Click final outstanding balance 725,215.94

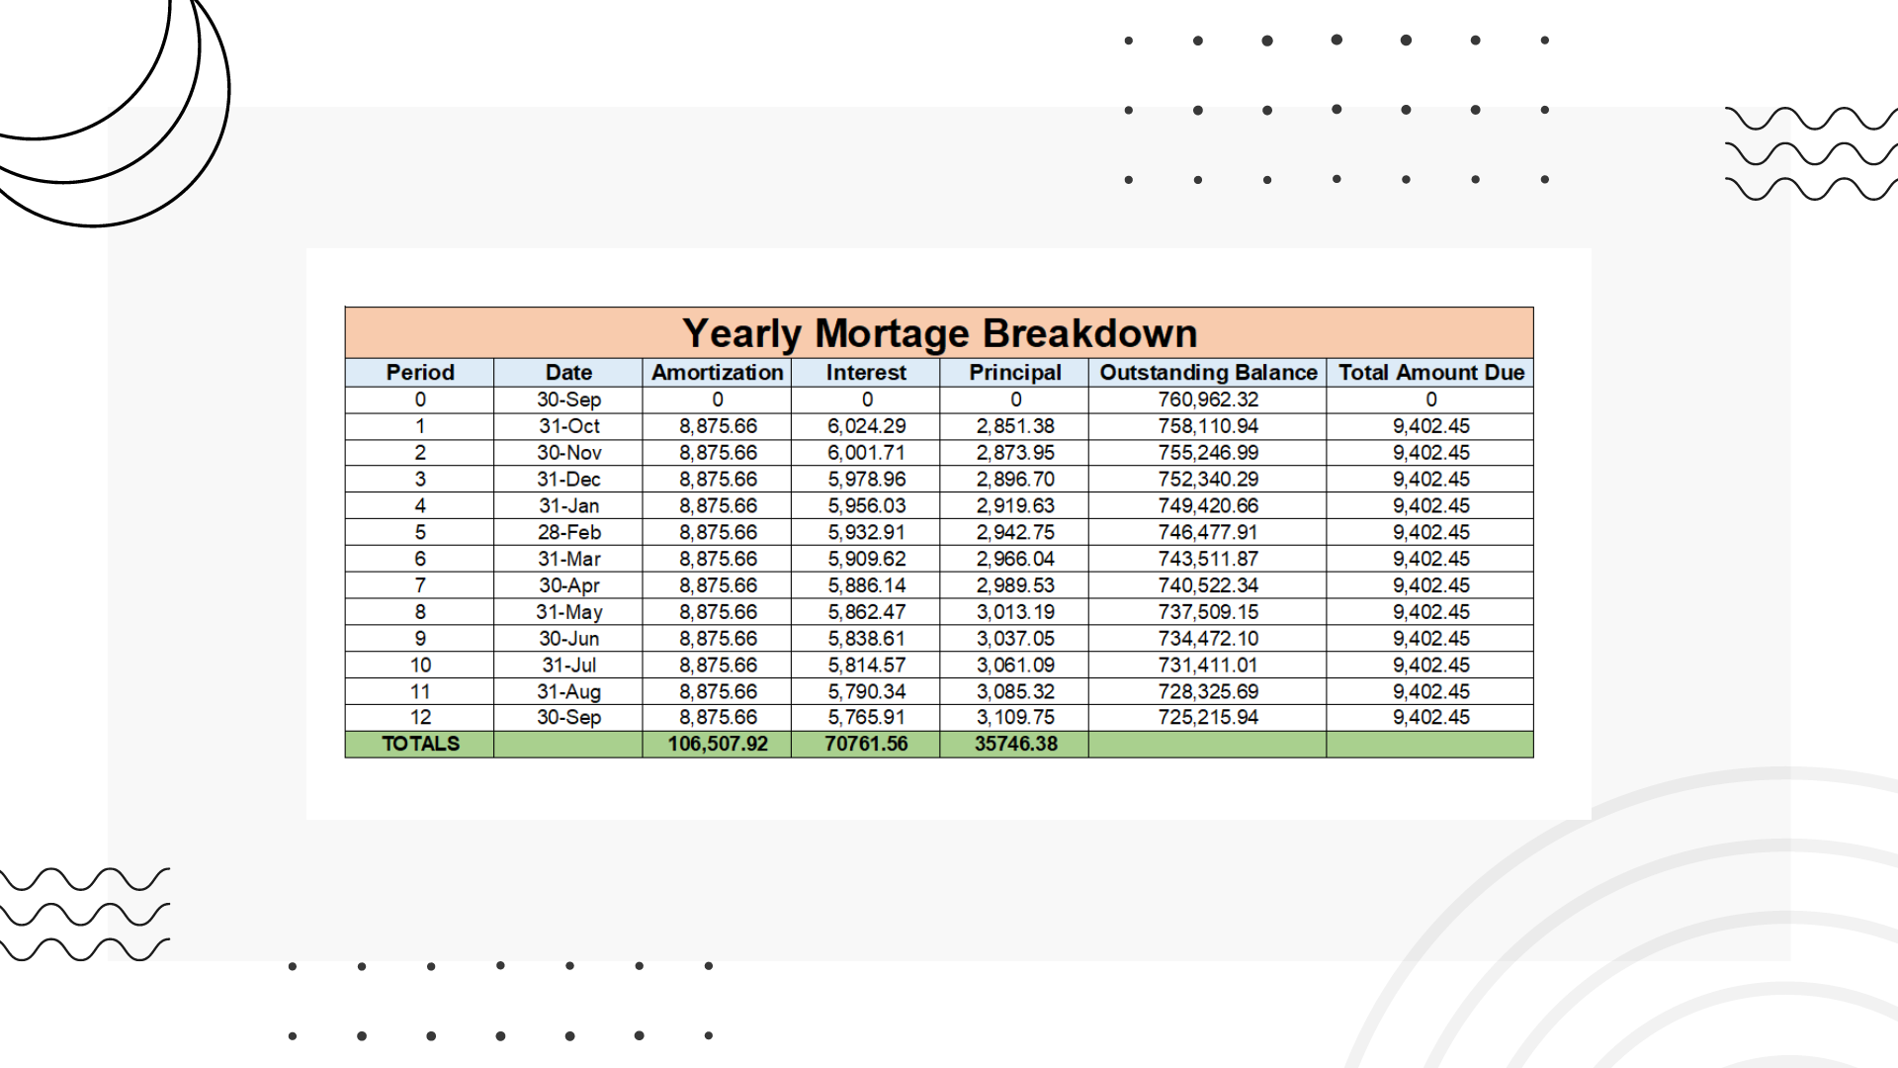point(1208,717)
